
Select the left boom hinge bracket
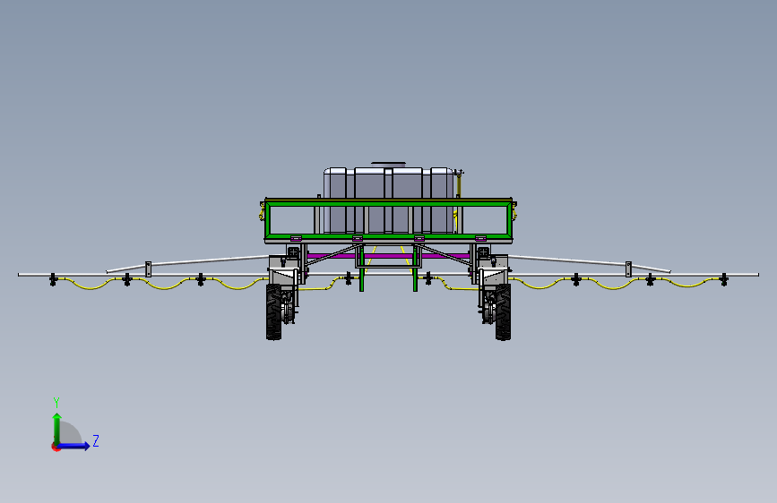pyautogui.click(x=148, y=269)
